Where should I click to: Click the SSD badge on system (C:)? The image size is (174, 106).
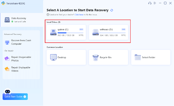coord(81,29)
